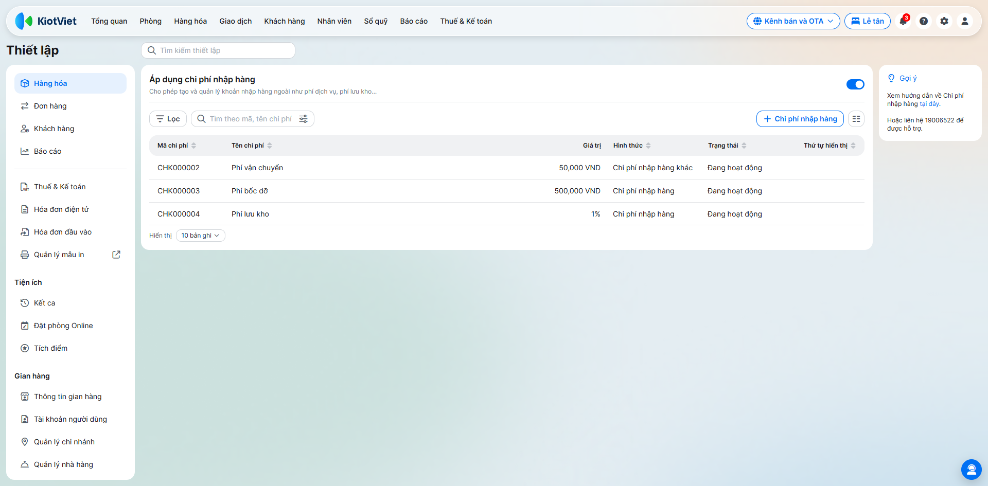This screenshot has height=486, width=988.
Task: Click the Thông tin gian hàng store icon
Action: pyautogui.click(x=25, y=397)
